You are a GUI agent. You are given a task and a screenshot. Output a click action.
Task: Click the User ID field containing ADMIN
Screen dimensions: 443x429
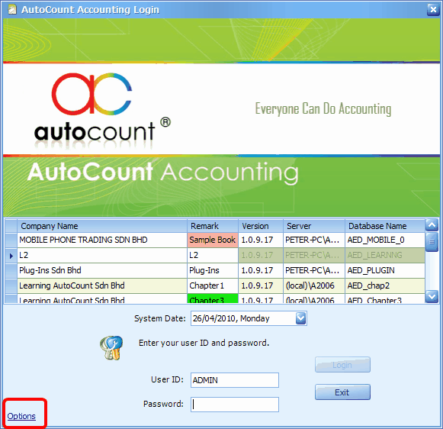pos(235,380)
